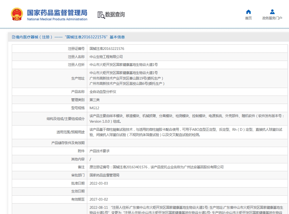
Task: Click the 批准日期 row label
Action: coord(78,183)
